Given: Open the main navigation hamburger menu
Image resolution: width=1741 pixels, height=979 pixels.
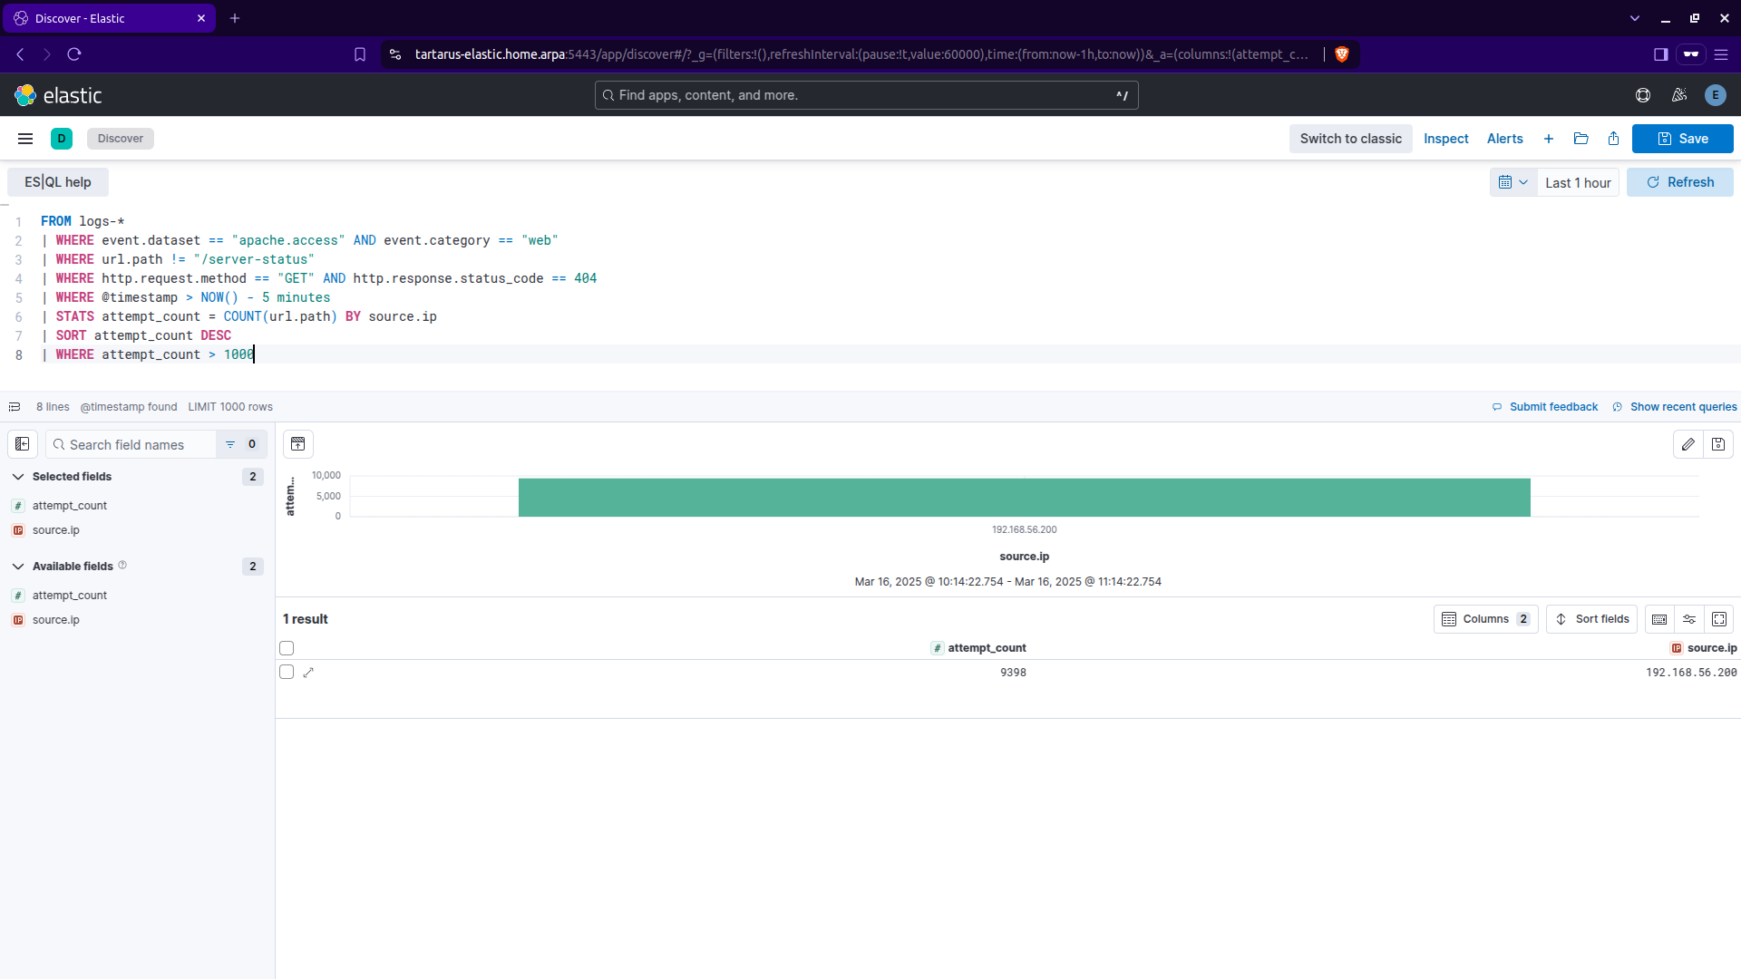Looking at the screenshot, I should (25, 139).
